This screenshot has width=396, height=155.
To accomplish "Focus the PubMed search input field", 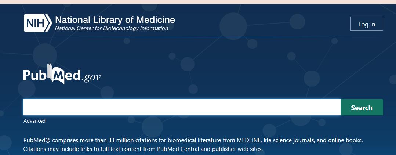I will click(x=182, y=108).
